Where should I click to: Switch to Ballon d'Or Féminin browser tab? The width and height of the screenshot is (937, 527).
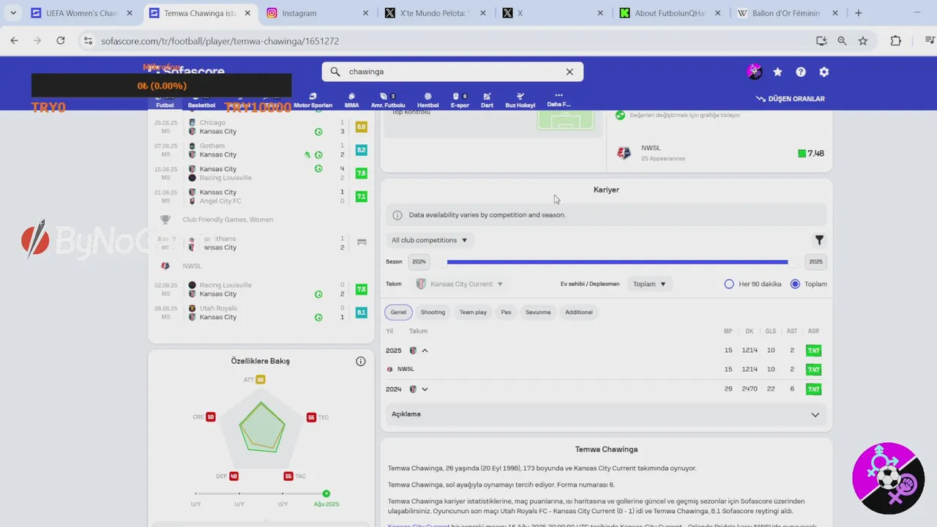coord(788,13)
